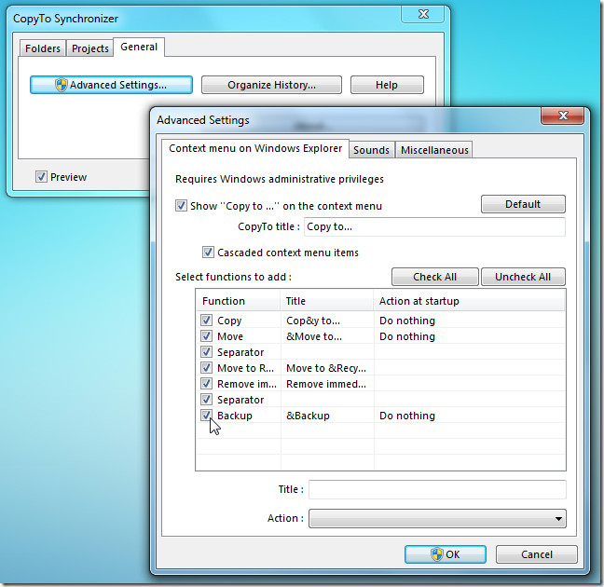Uncheck the Backup function checkbox

coord(207,416)
